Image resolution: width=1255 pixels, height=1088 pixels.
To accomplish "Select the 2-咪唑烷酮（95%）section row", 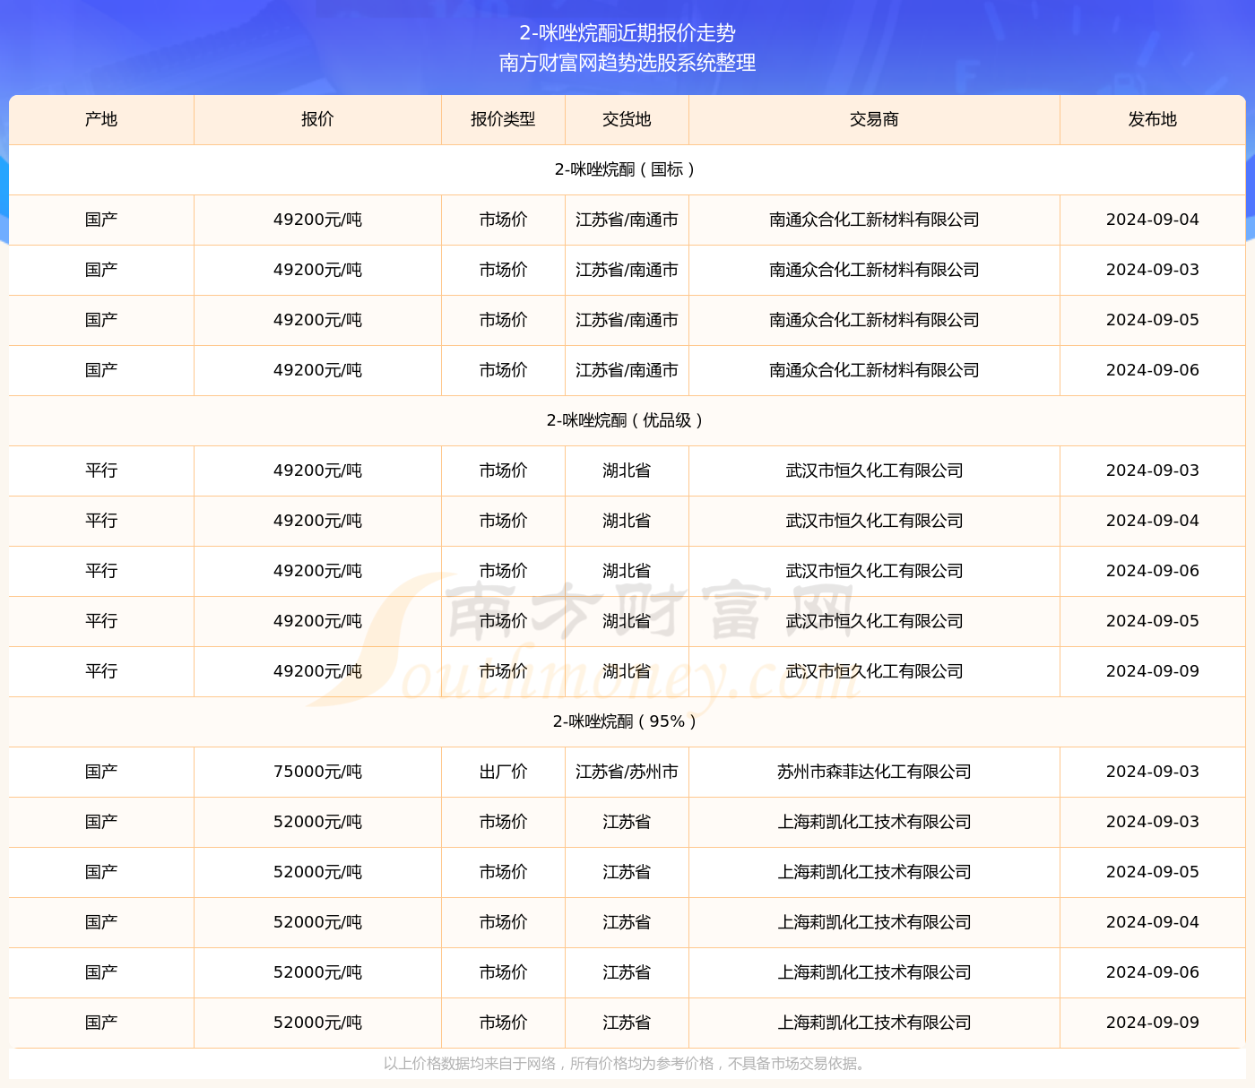I will click(626, 721).
